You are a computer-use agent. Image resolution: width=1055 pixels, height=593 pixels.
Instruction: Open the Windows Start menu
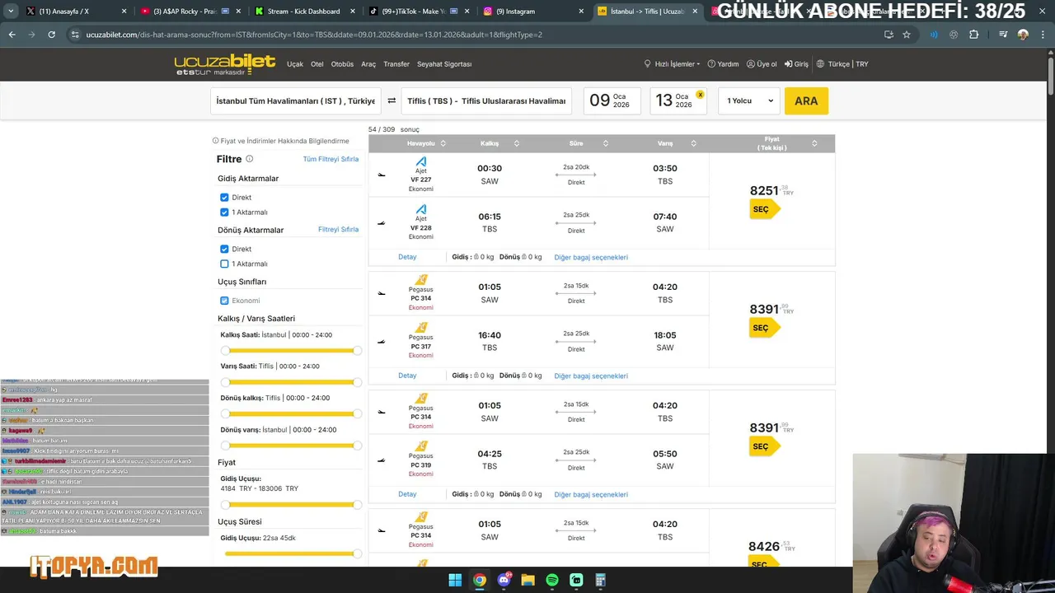pos(455,580)
